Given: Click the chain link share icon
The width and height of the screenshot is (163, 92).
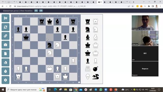Looking at the screenshot, I should (x=6, y=36).
